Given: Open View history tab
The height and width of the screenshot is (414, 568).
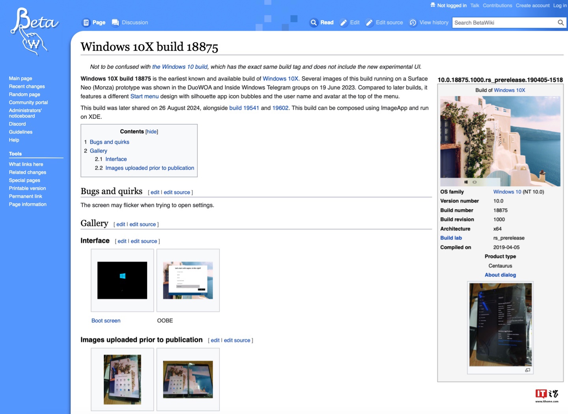Looking at the screenshot, I should click(x=434, y=22).
